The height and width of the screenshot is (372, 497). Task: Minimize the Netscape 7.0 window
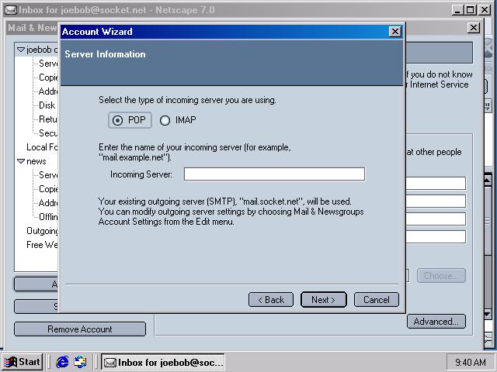(x=457, y=10)
